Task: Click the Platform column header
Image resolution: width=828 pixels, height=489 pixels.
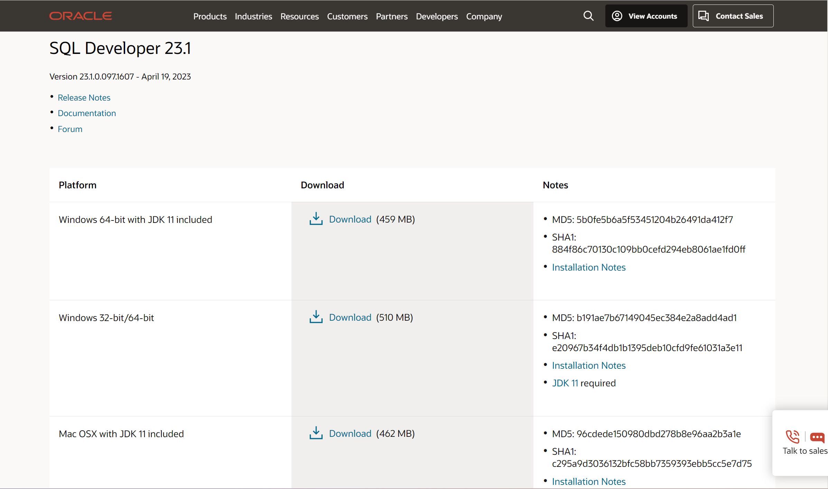Action: tap(77, 185)
